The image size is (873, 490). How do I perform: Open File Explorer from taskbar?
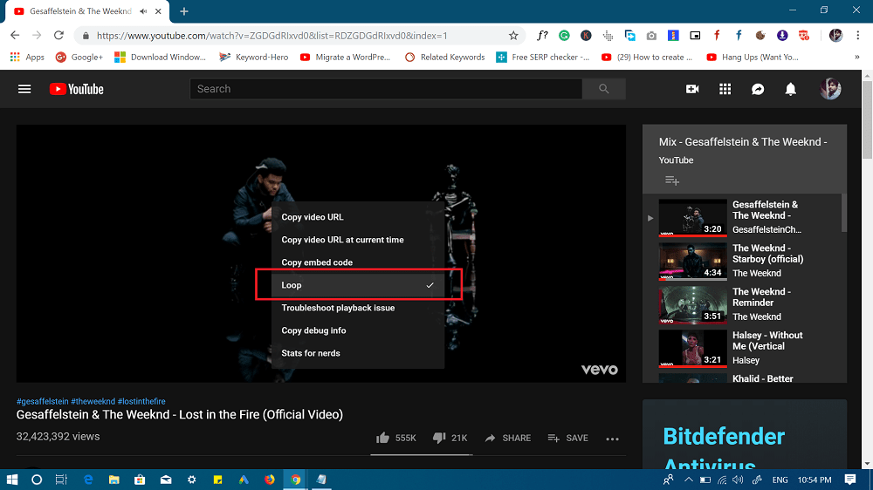pyautogui.click(x=113, y=480)
